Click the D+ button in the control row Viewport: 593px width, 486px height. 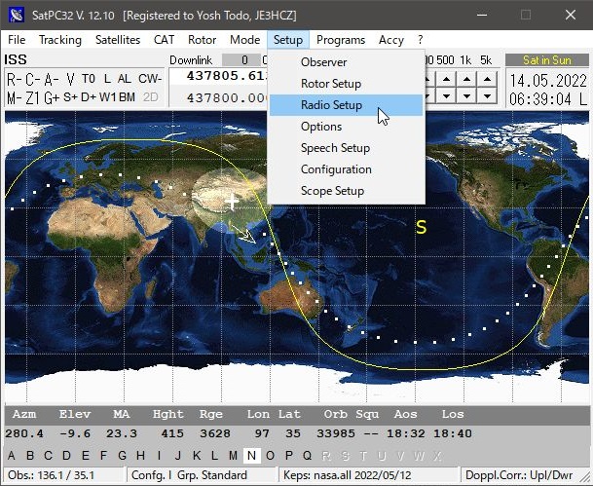click(x=90, y=97)
